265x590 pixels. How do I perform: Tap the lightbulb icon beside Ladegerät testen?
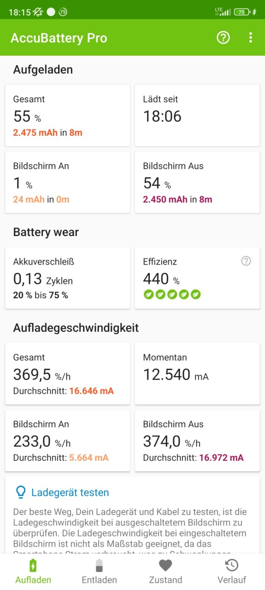21,492
